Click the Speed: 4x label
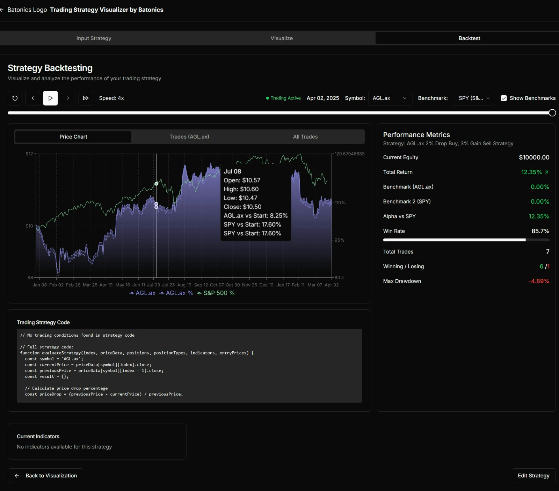559x491 pixels. [111, 98]
